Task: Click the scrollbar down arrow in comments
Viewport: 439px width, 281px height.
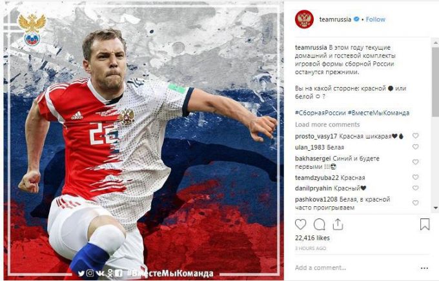Action: (x=436, y=208)
